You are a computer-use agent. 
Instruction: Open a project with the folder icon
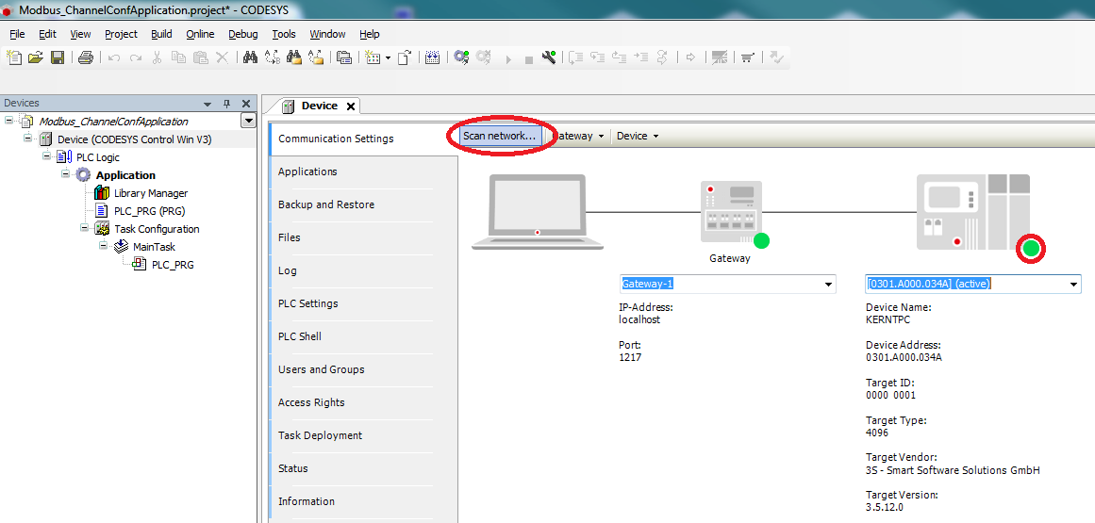point(36,57)
